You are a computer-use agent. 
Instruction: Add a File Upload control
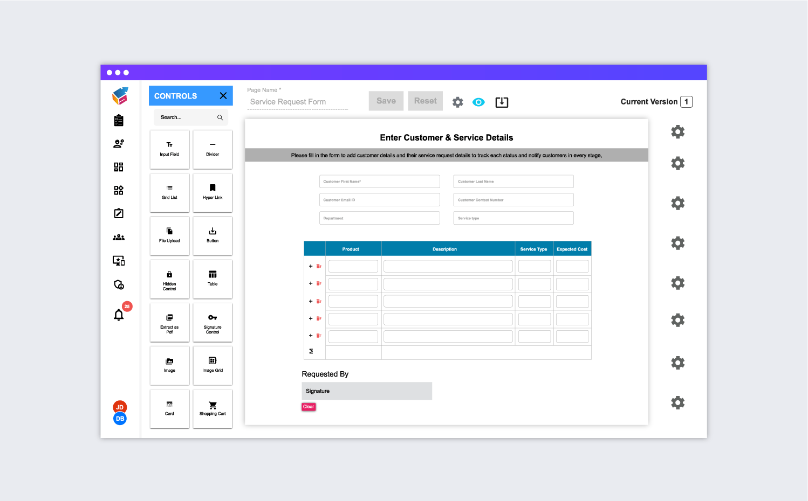pos(169,235)
